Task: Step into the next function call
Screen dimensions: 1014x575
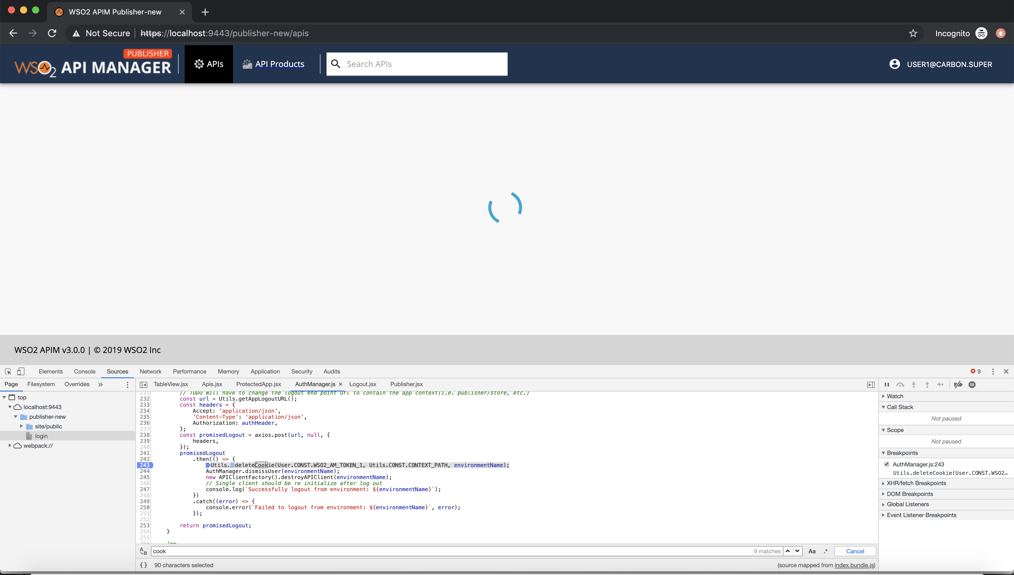Action: point(914,384)
